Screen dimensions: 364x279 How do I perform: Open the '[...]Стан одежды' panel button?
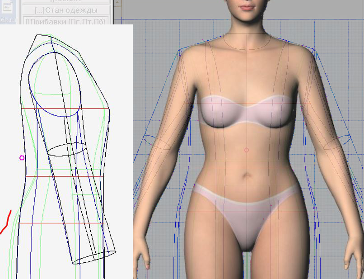66,10
